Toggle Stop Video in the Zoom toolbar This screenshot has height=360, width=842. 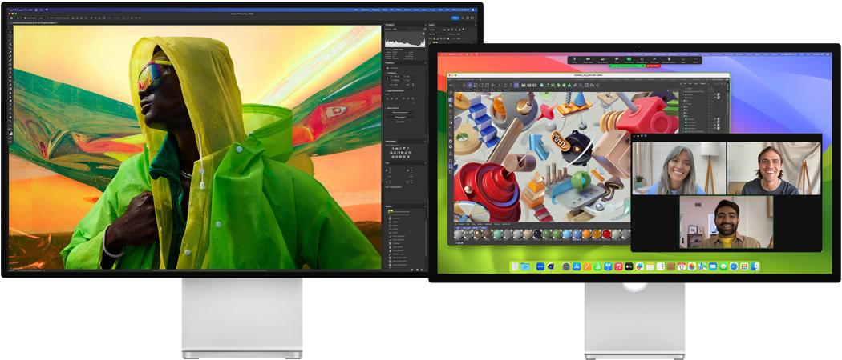click(588, 59)
